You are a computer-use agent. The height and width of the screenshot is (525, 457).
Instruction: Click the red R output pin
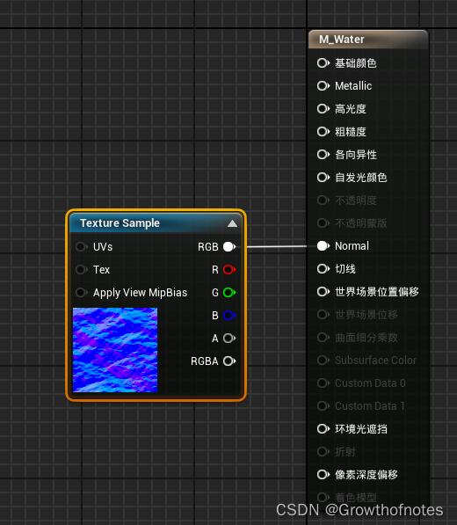(x=229, y=269)
